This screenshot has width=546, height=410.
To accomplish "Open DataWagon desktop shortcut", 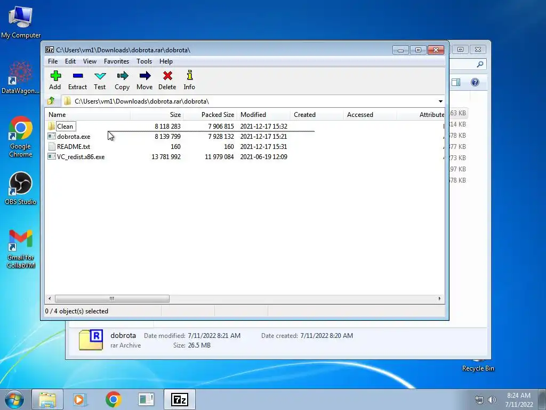I will [21, 77].
